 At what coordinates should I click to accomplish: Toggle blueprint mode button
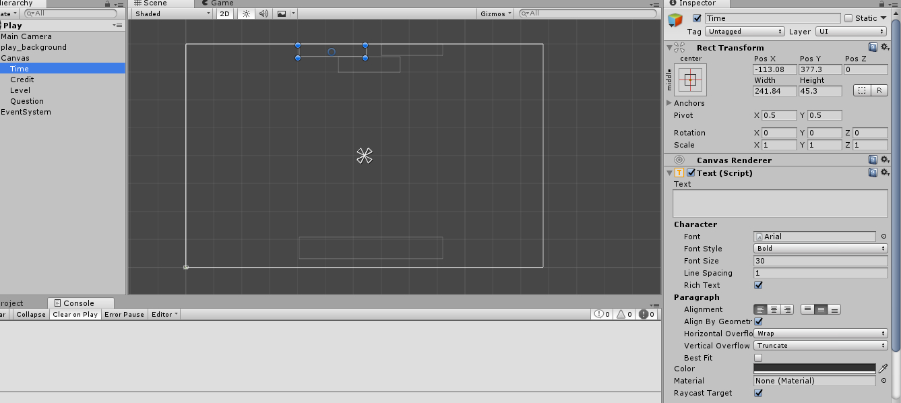(862, 90)
